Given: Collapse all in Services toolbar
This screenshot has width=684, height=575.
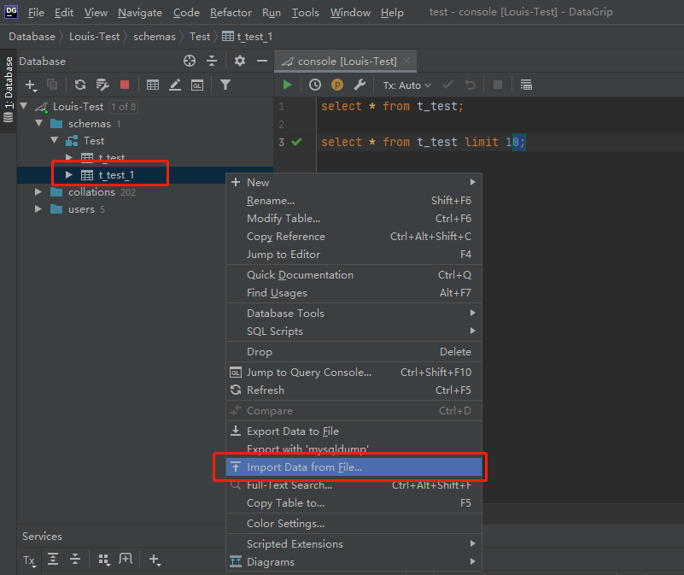Looking at the screenshot, I should tap(75, 559).
